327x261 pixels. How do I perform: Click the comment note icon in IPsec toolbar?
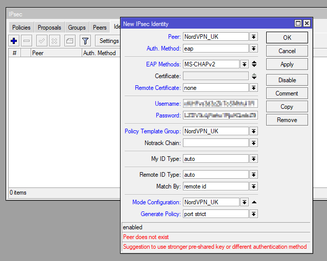(x=69, y=41)
